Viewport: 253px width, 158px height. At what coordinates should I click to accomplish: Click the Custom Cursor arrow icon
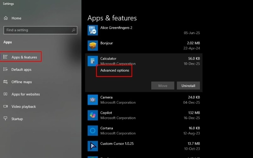click(x=92, y=146)
